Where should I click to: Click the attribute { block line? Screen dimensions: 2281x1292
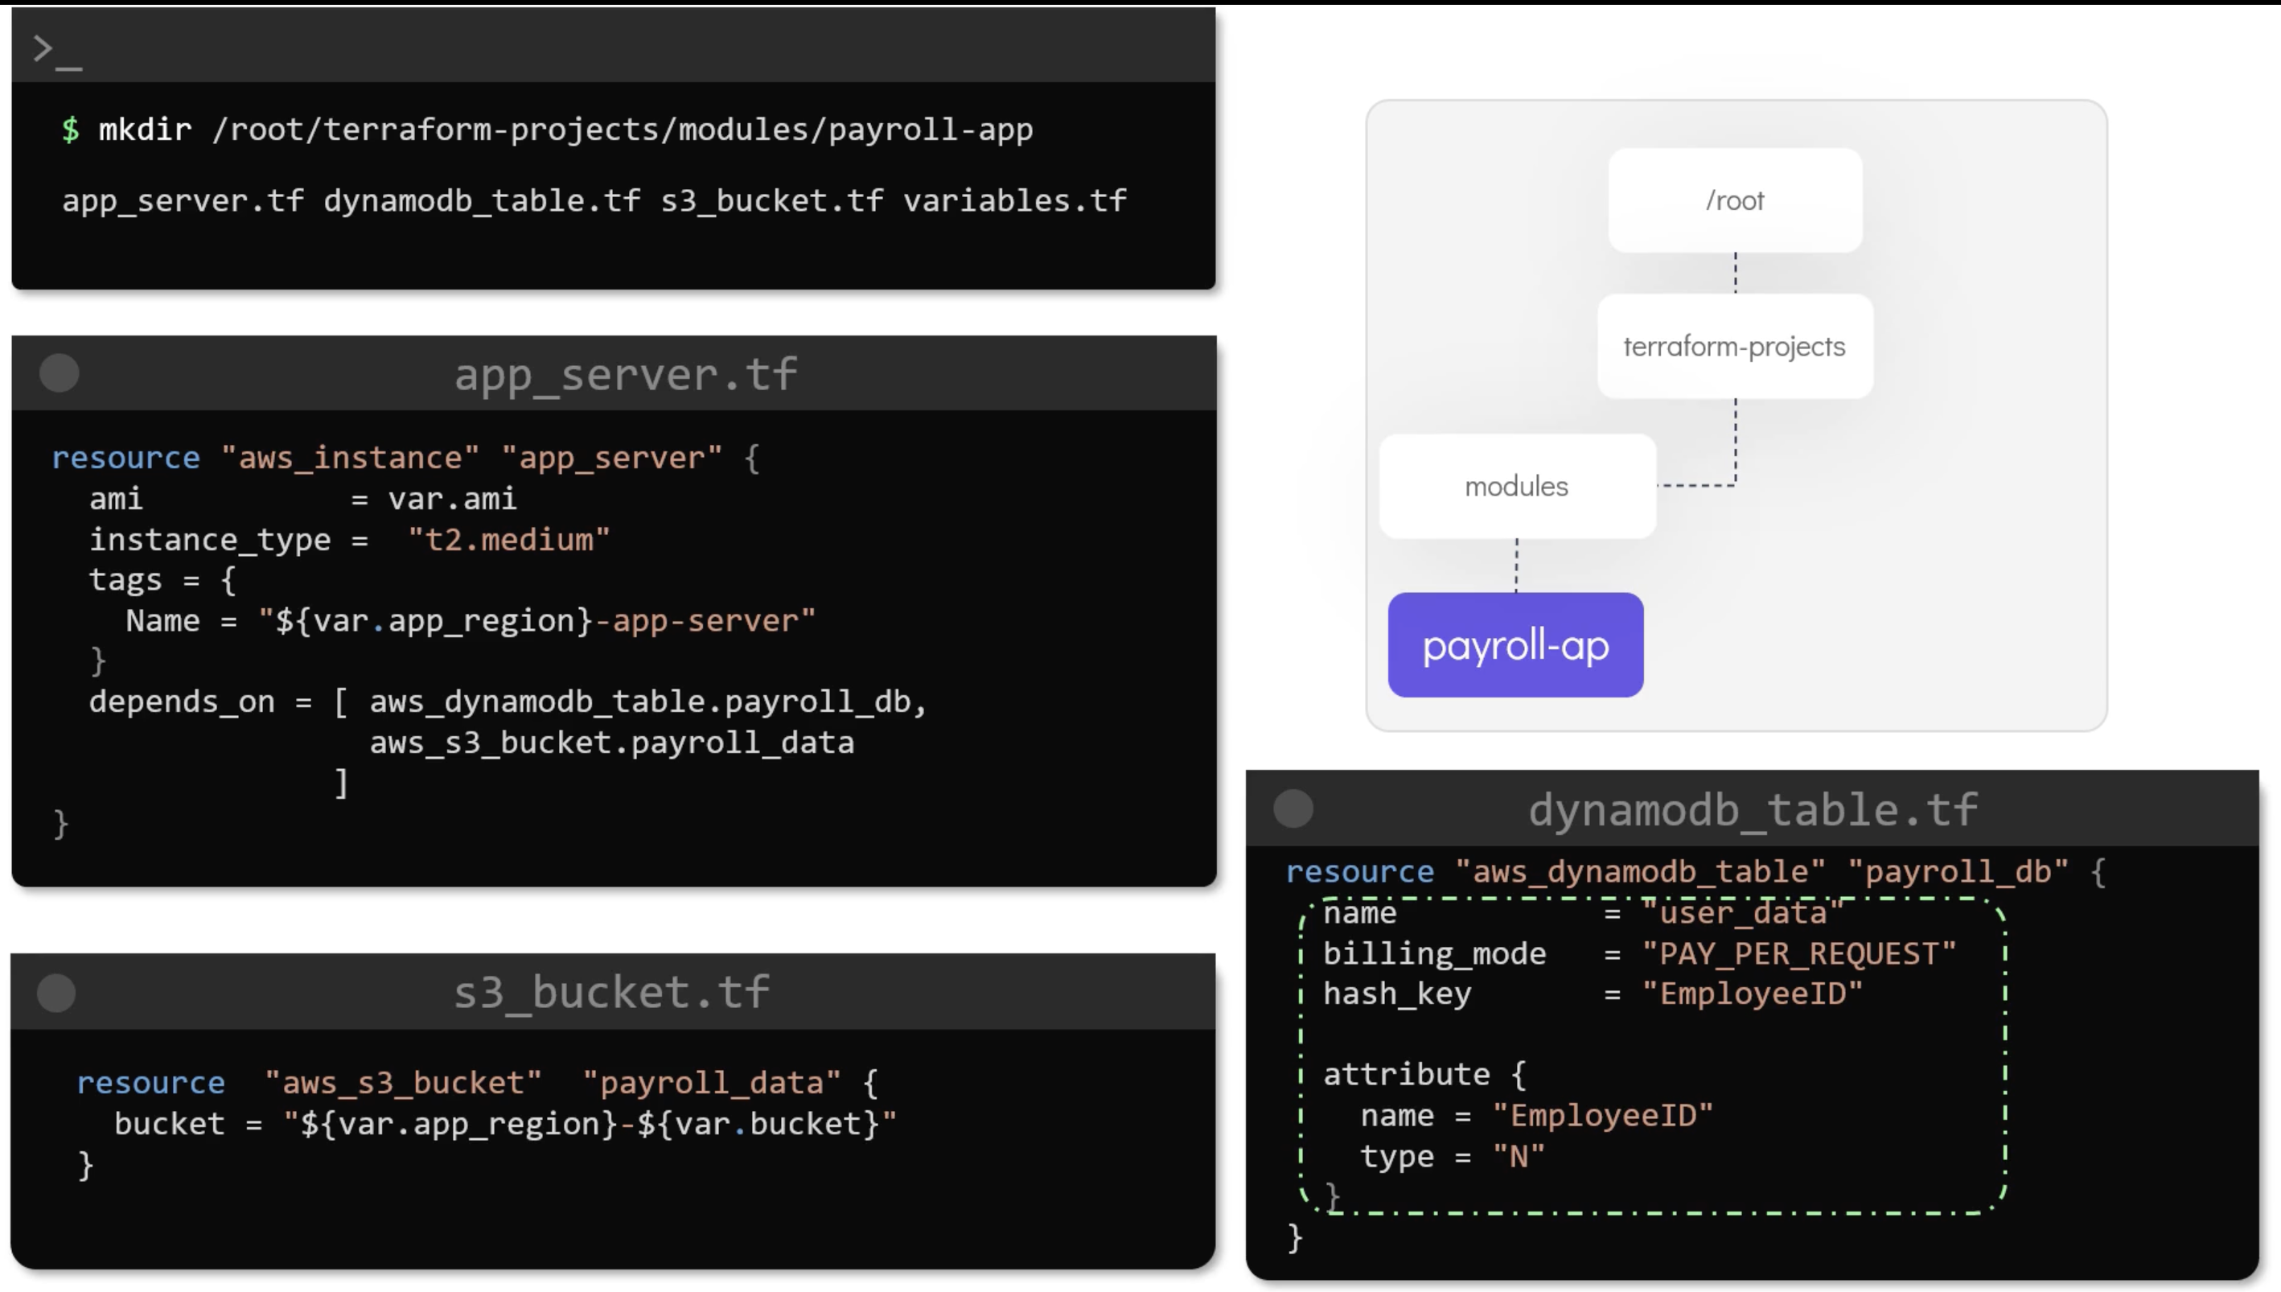(1425, 1076)
